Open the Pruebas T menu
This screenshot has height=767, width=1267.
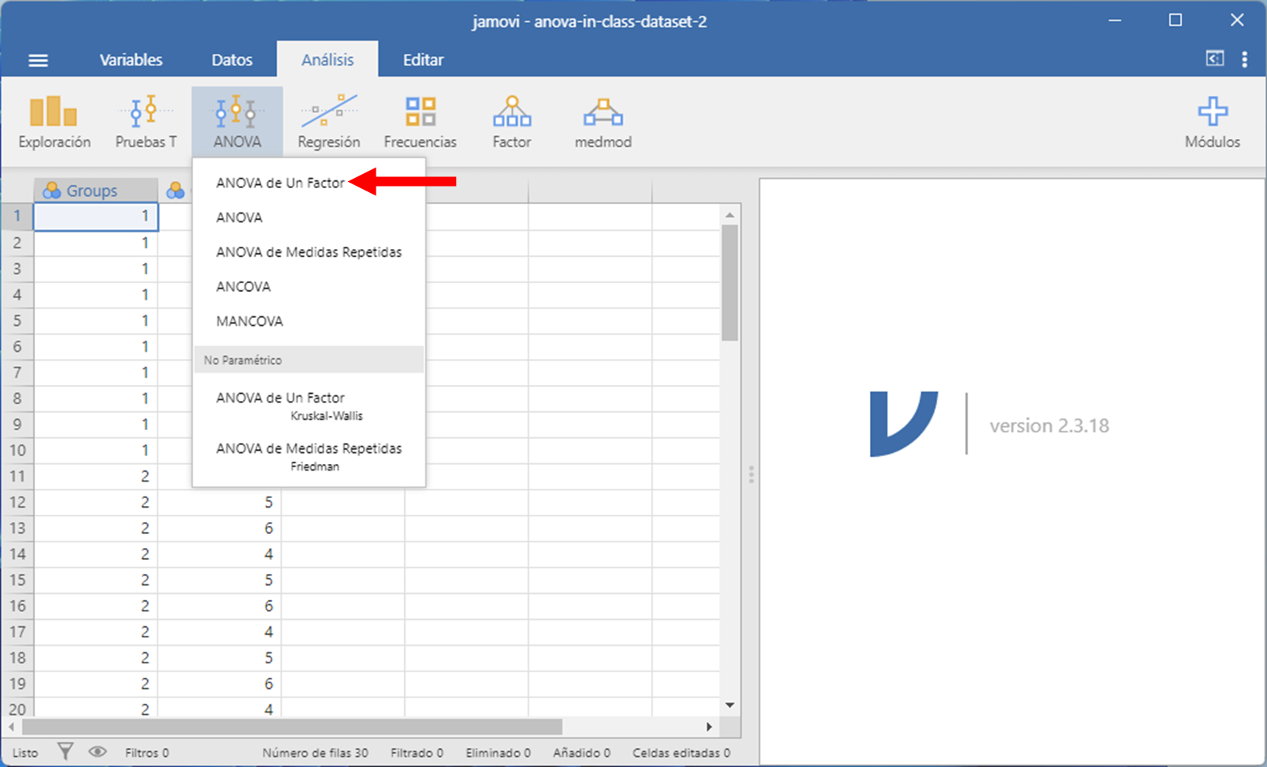coord(146,121)
